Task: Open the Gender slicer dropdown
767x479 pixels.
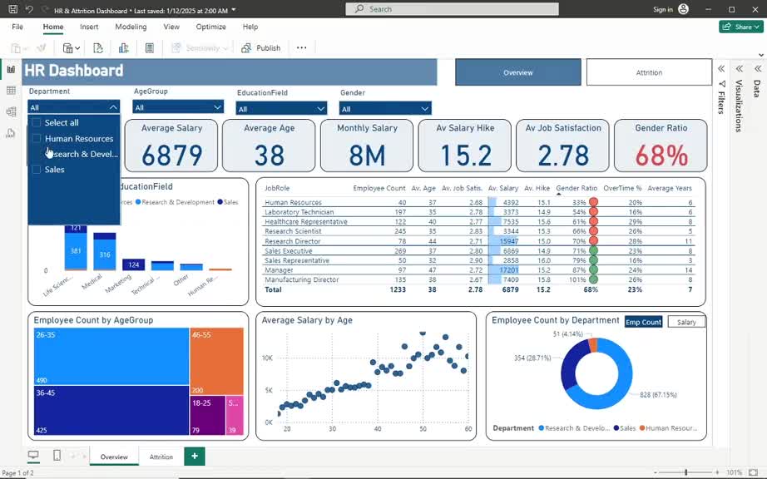Action: pyautogui.click(x=424, y=109)
